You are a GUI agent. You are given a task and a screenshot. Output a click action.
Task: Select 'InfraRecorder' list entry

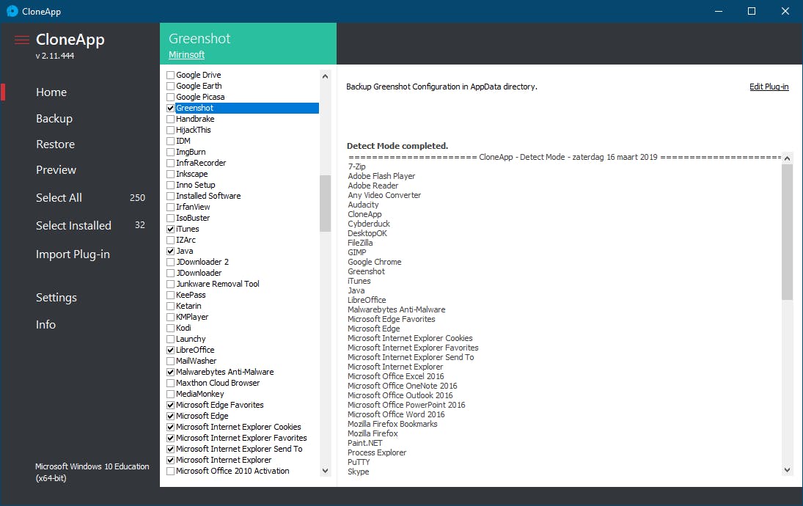click(201, 163)
